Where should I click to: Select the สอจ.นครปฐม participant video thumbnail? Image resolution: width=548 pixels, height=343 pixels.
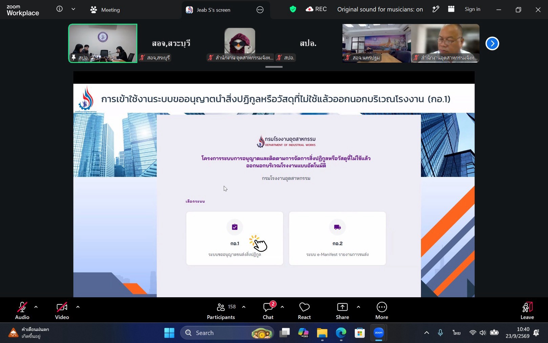click(377, 43)
